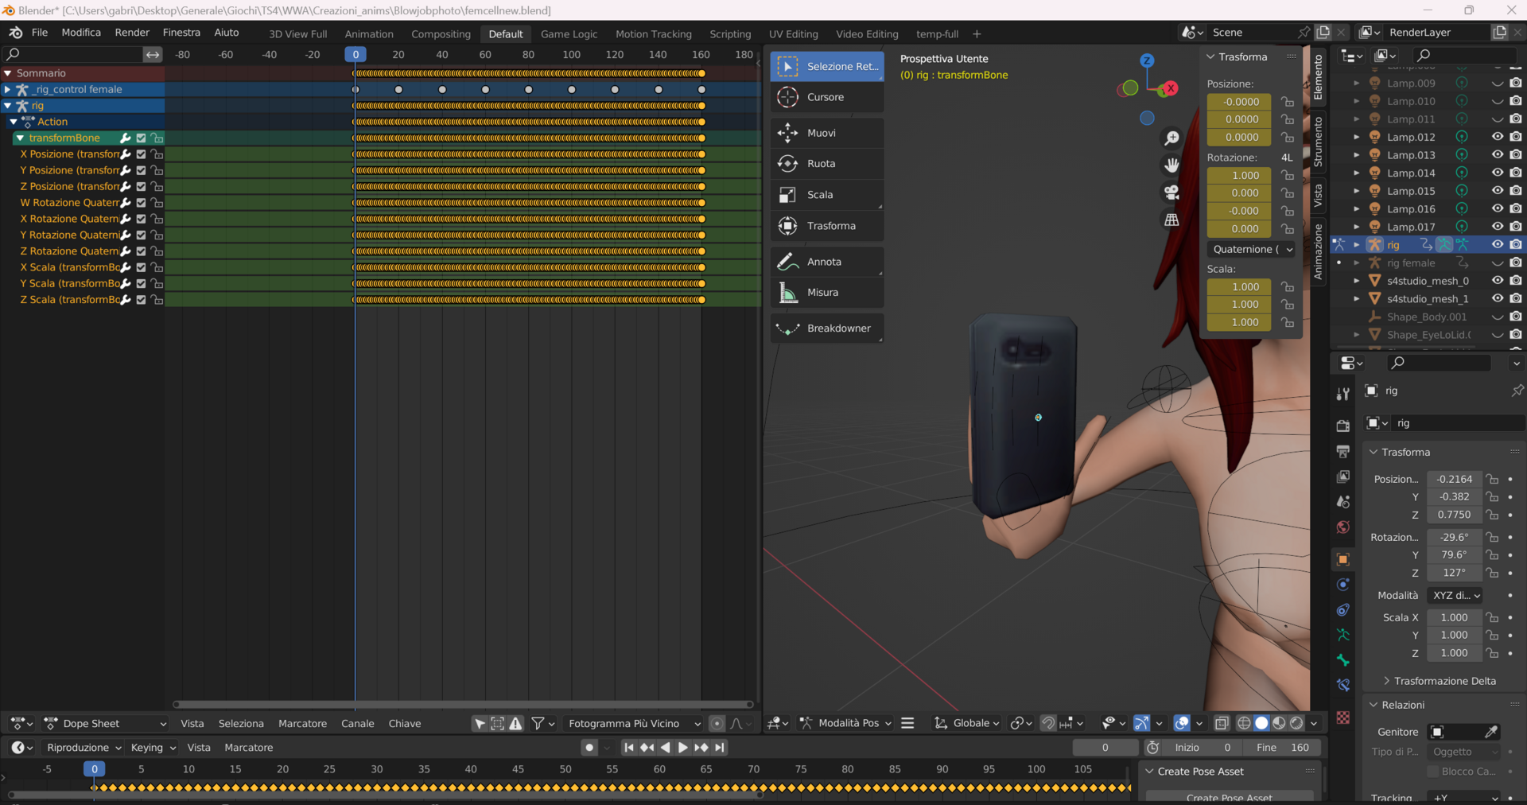Activate Selezione Rettangolo select tool
1527x805 pixels.
click(826, 66)
